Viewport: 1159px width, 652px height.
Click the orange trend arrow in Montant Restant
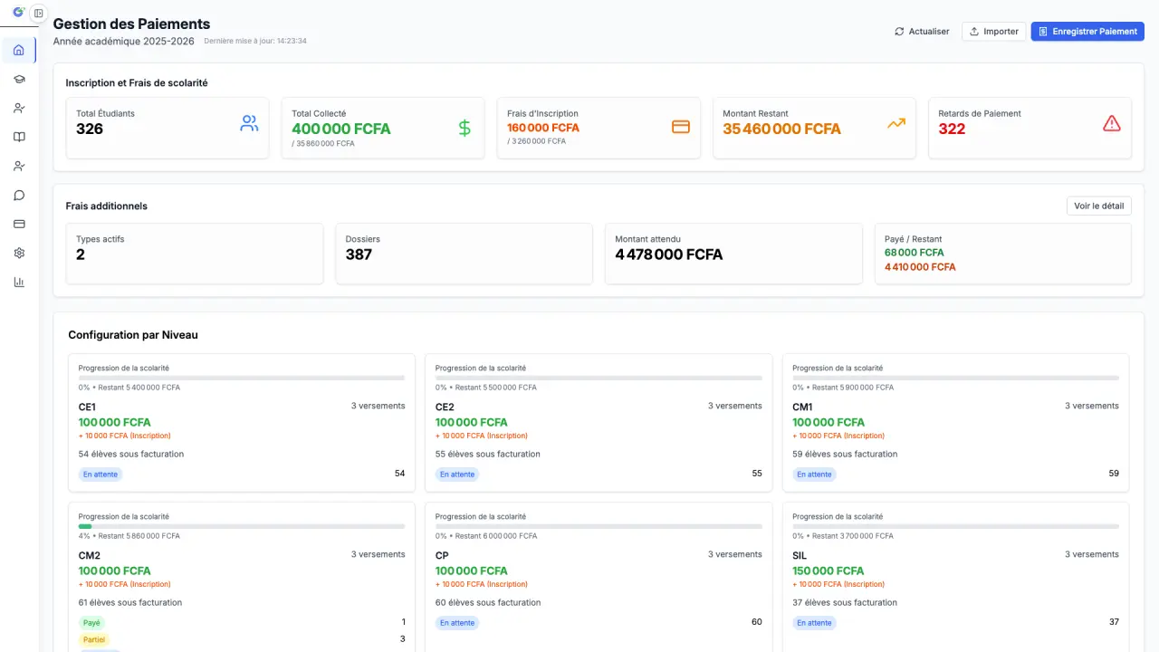896,124
